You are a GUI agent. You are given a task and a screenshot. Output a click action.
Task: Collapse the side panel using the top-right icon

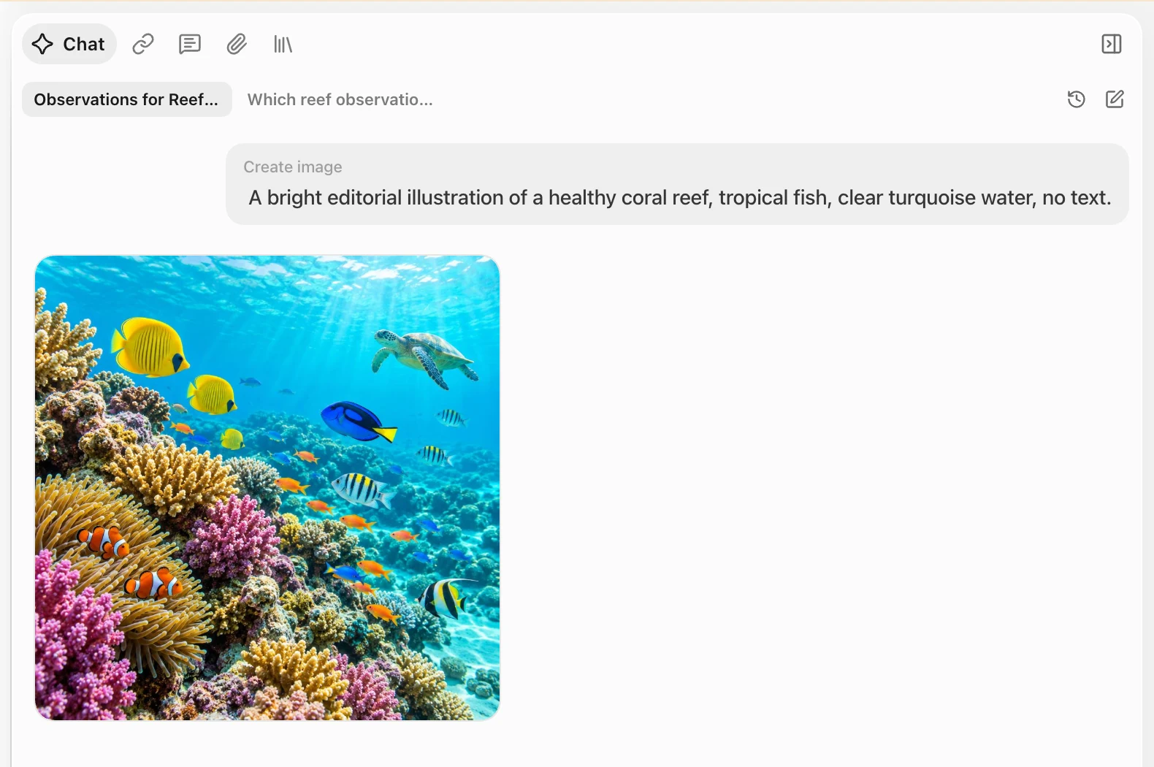(x=1112, y=44)
